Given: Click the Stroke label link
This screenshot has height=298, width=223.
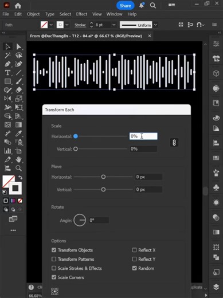Looking at the screenshot, I should pos(80,25).
